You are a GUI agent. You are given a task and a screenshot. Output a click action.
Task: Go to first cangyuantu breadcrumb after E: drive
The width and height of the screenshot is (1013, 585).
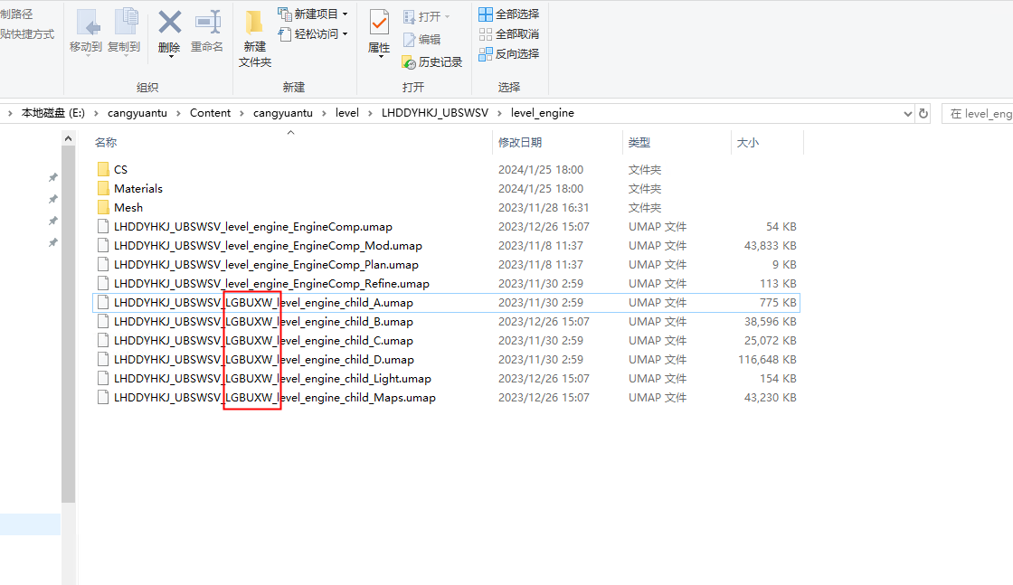137,113
